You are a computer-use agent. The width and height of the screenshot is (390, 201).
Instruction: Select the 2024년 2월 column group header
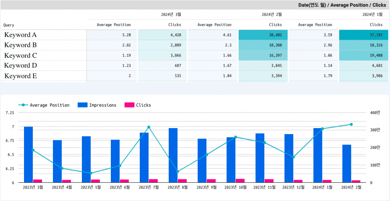[x=272, y=14]
